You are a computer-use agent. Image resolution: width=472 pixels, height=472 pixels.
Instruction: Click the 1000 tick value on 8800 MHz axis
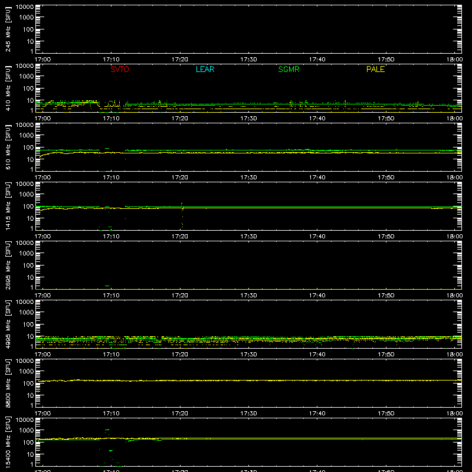tap(27, 372)
